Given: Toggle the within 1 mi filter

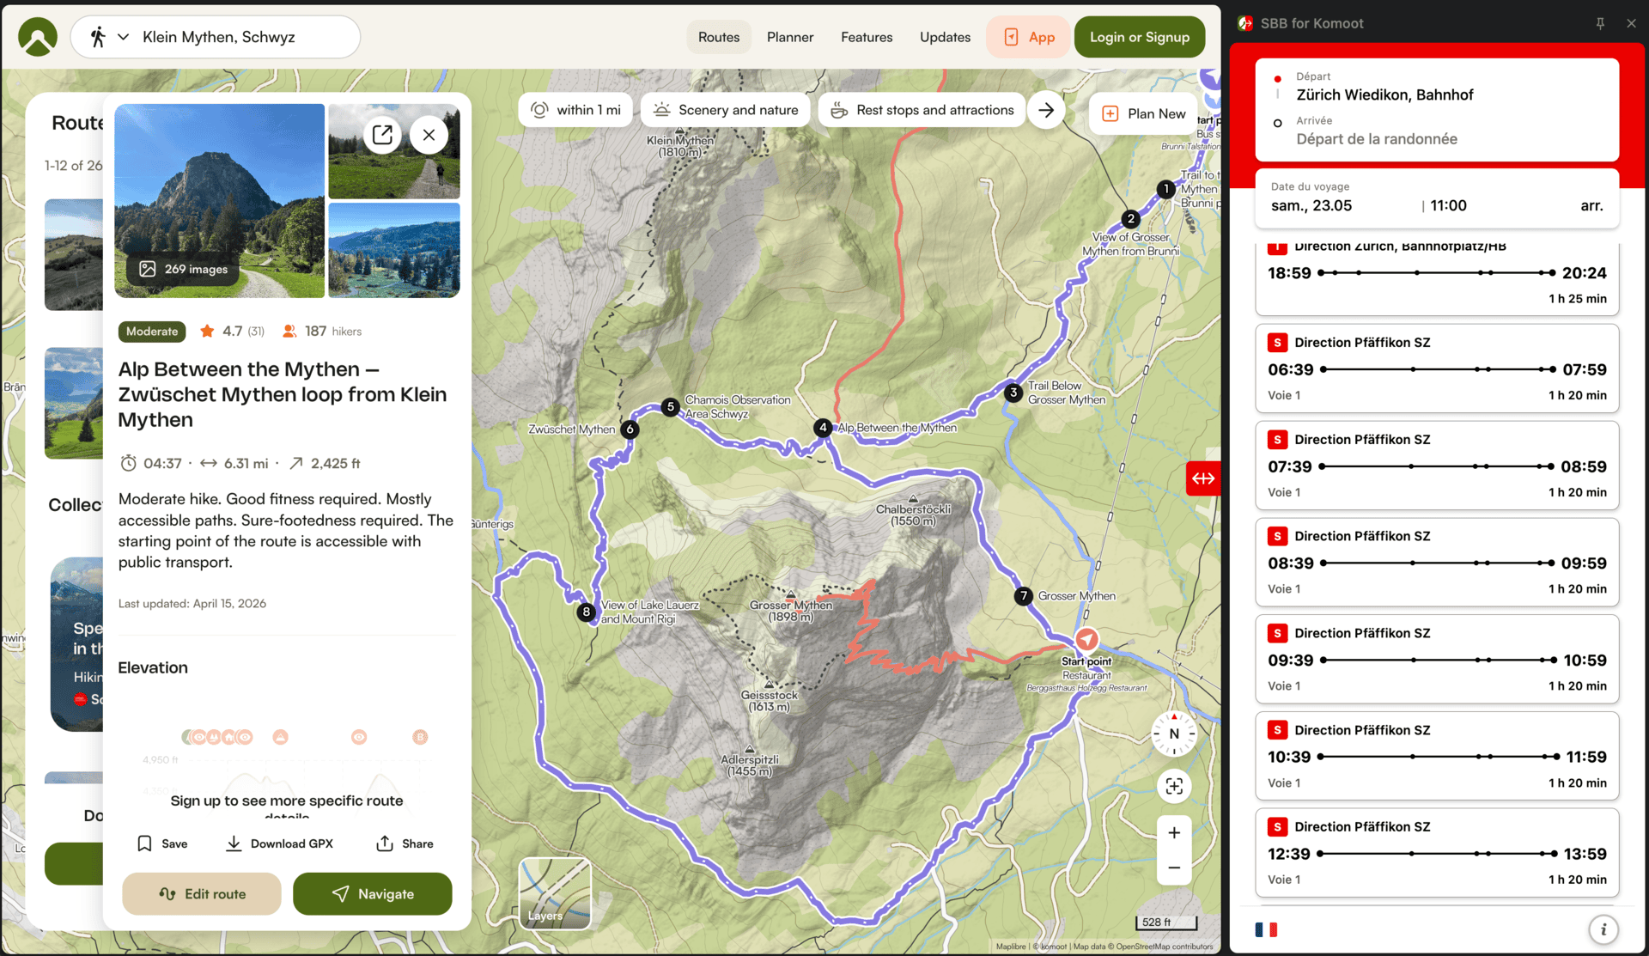Looking at the screenshot, I should [575, 110].
